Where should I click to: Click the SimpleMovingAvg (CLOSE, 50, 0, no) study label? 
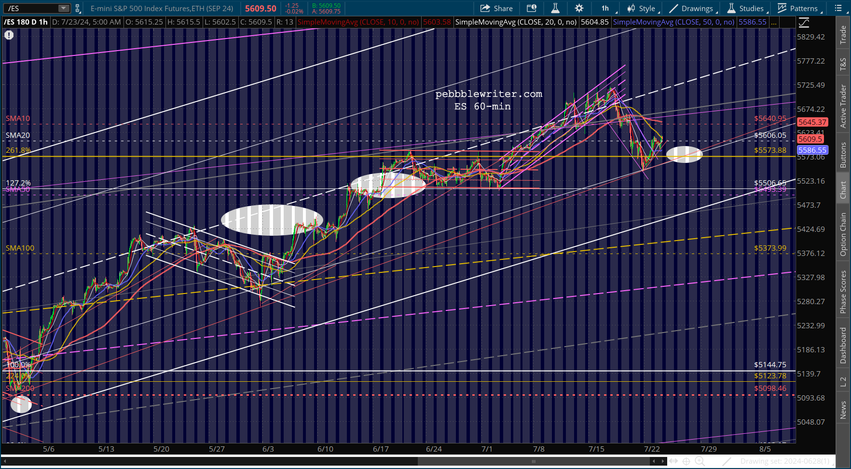coord(673,22)
